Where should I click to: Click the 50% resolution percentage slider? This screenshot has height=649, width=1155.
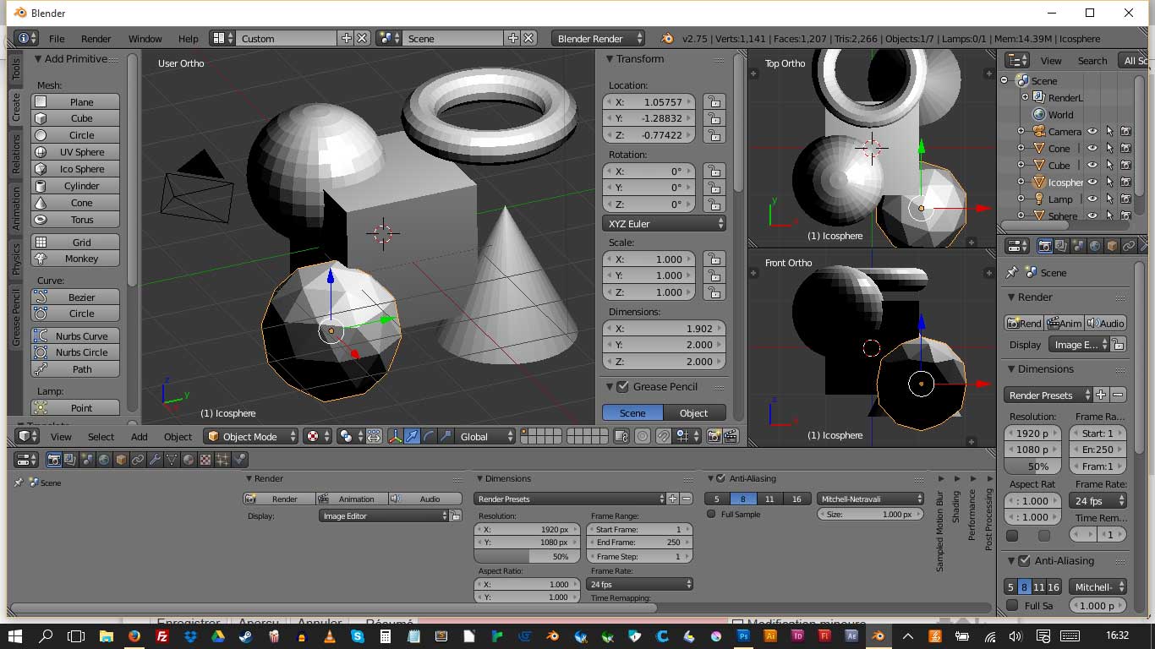(526, 557)
